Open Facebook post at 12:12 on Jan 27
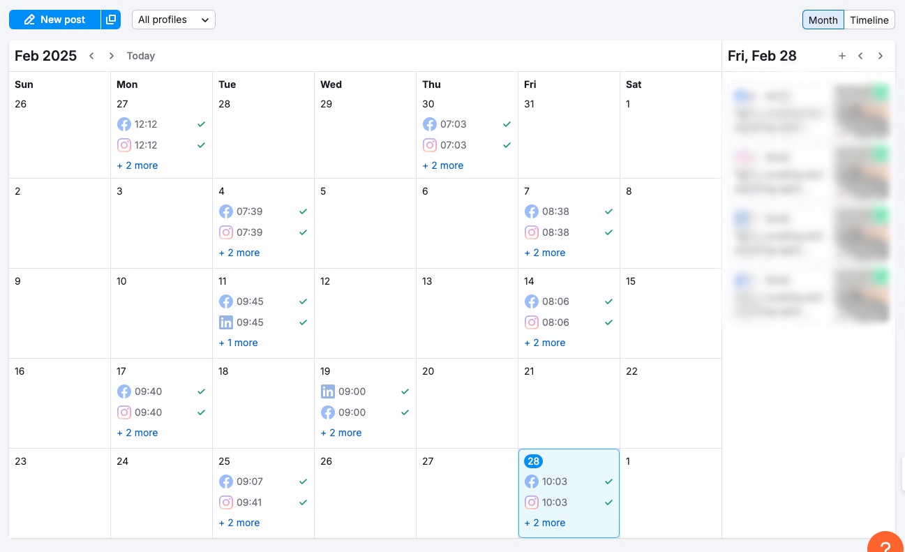This screenshot has width=905, height=552. coord(161,124)
